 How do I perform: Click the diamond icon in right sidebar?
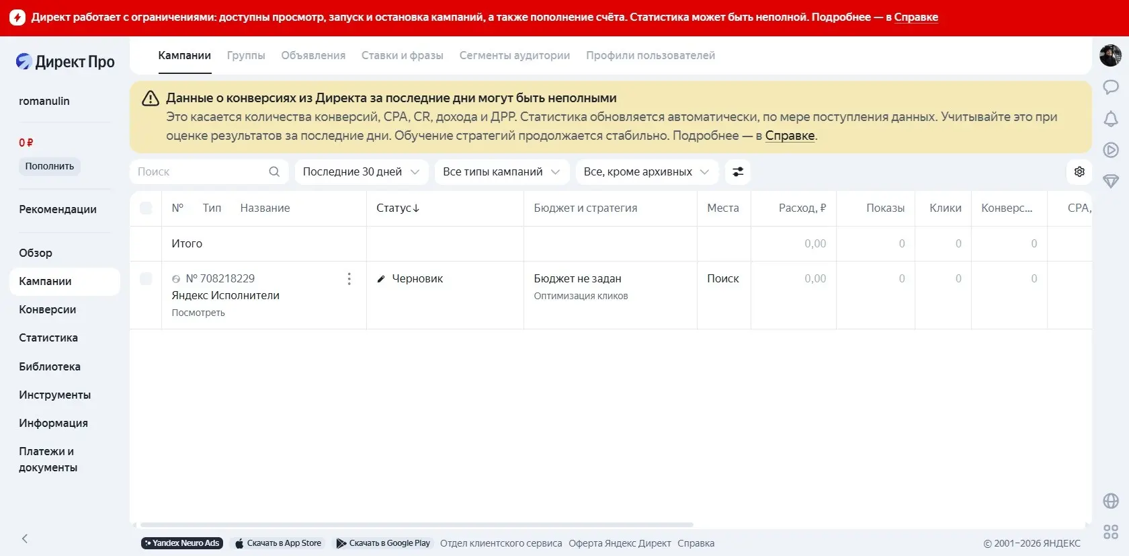pos(1111,181)
